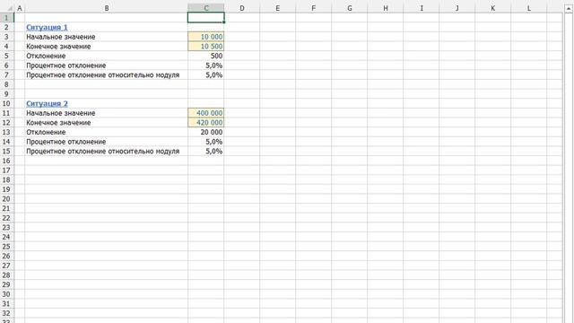Click 'Процентное отклонение относительно модуля' in row 15
The width and height of the screenshot is (574, 323).
coord(103,151)
